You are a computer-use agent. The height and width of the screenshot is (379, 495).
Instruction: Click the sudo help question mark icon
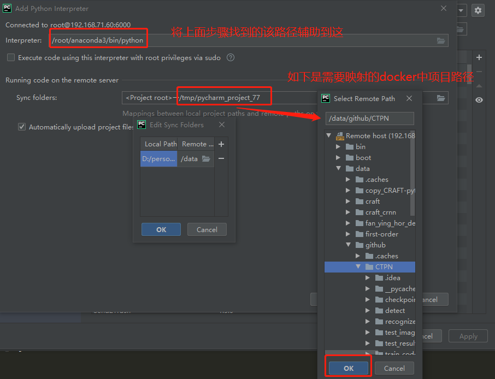point(231,57)
